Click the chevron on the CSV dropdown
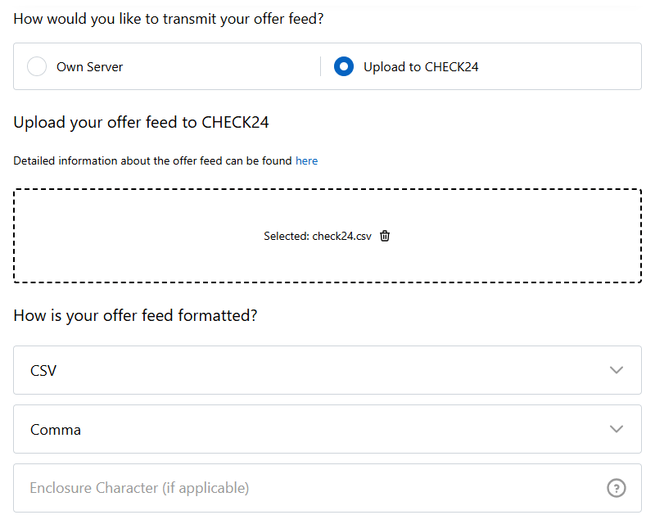This screenshot has width=655, height=524. (x=617, y=370)
